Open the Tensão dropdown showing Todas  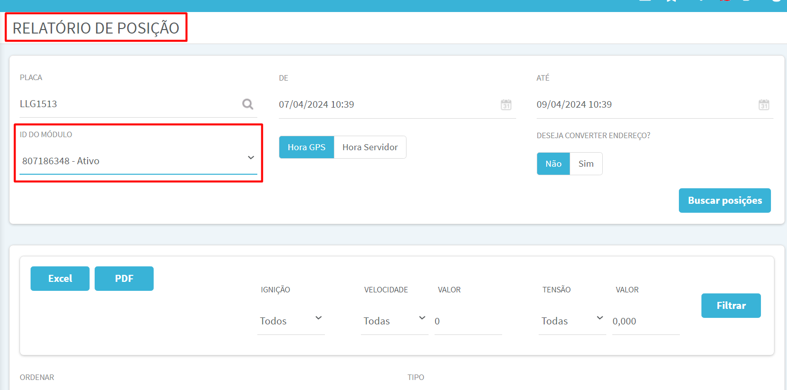[x=572, y=321]
